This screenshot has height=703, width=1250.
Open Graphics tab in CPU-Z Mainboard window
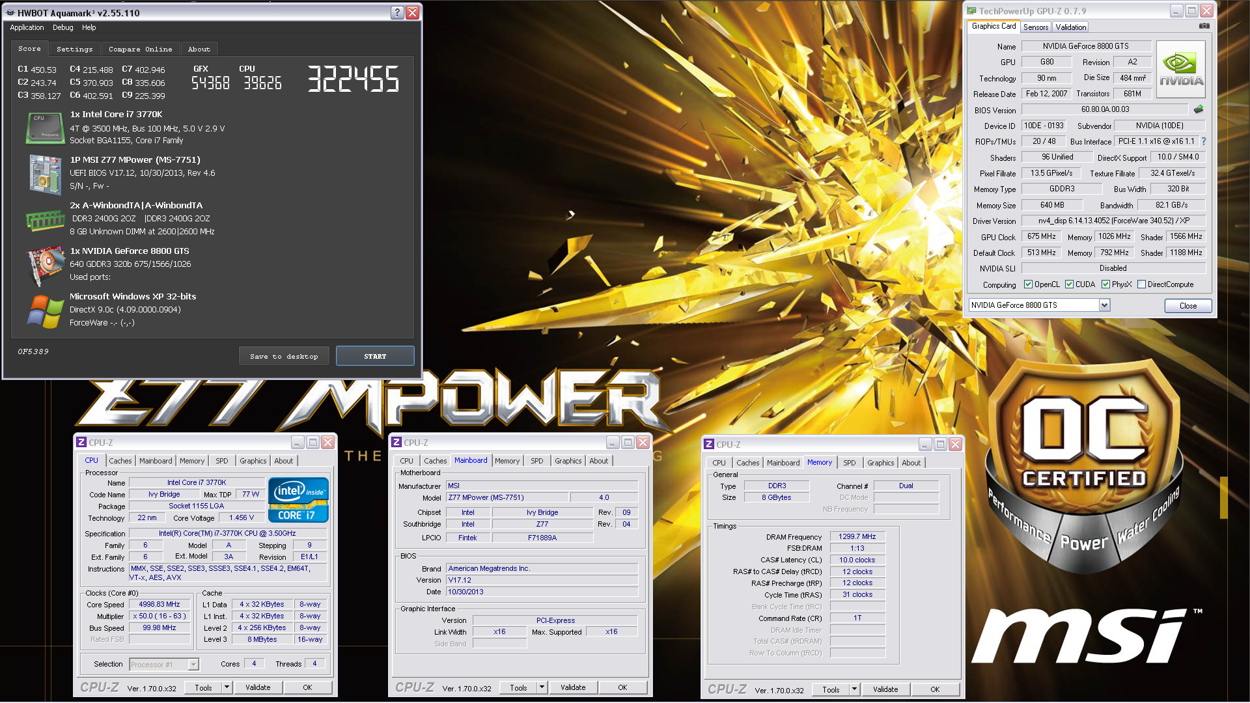tap(568, 461)
